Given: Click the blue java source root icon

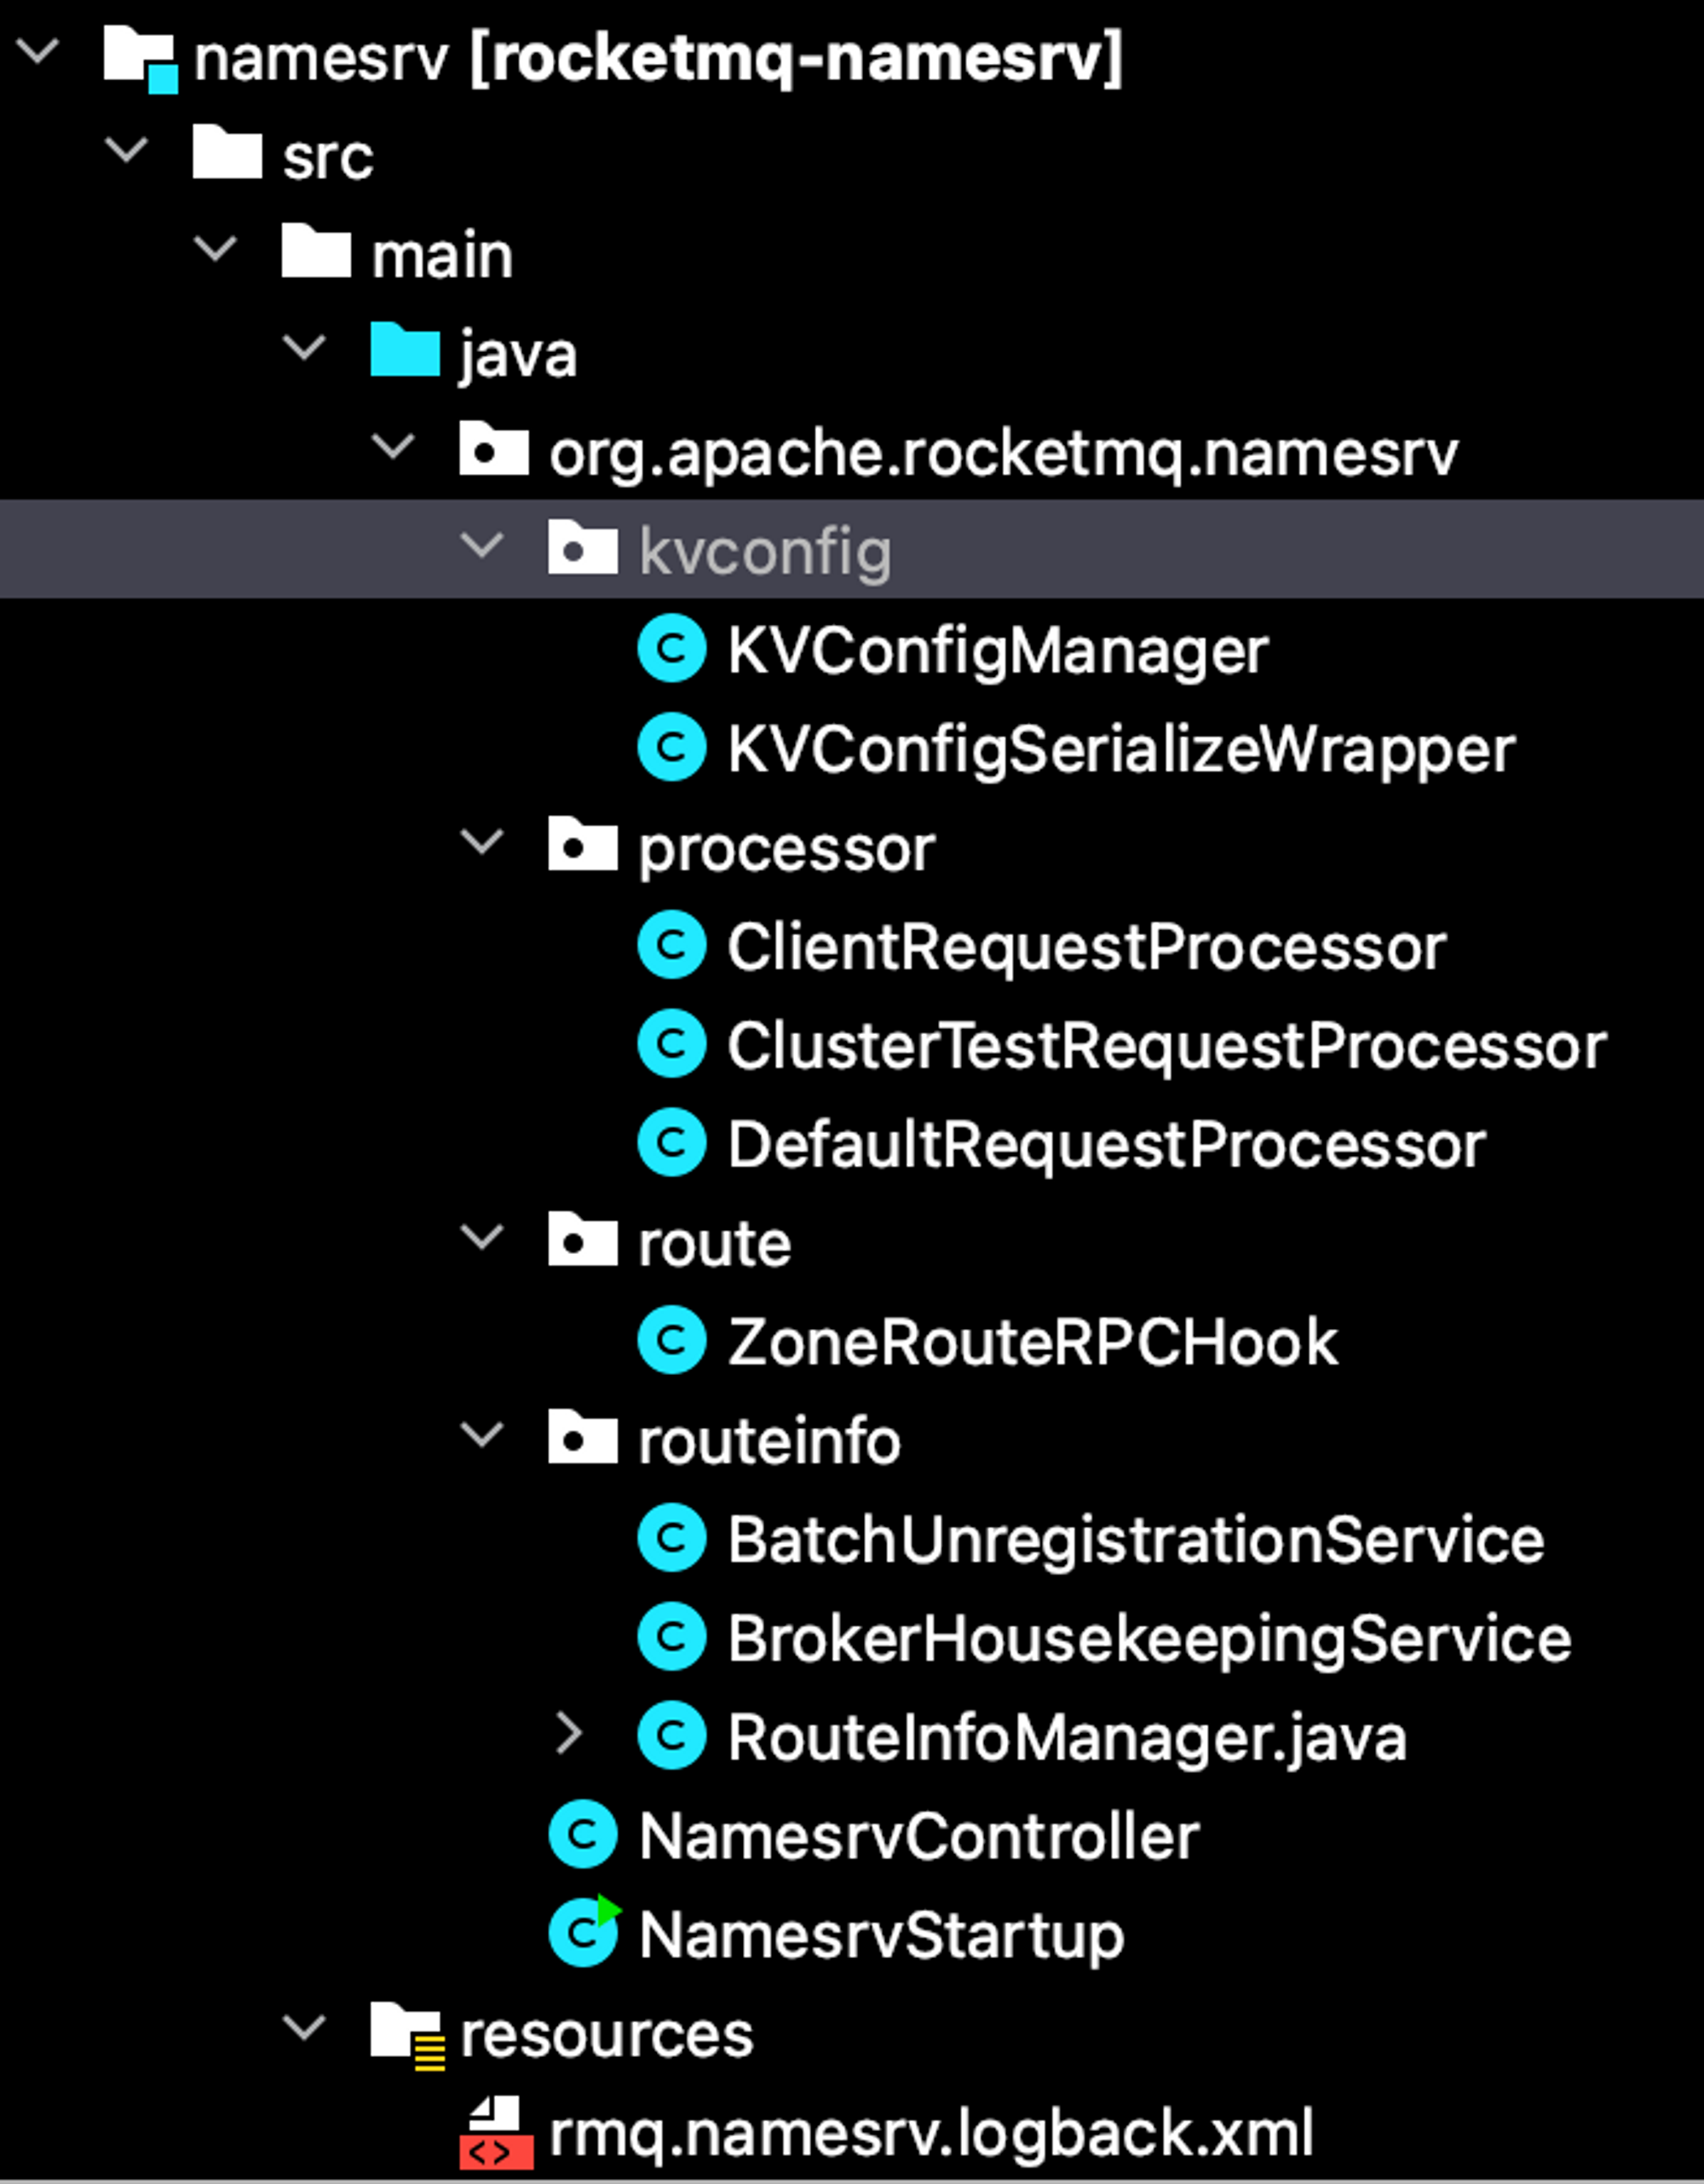Looking at the screenshot, I should [x=405, y=349].
